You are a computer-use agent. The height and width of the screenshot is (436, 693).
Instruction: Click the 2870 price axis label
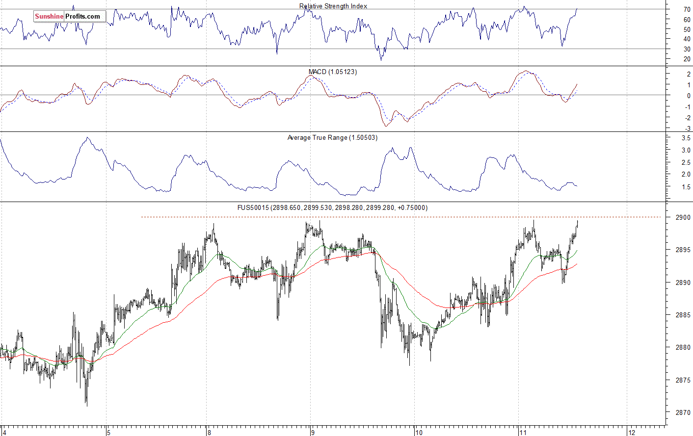pyautogui.click(x=683, y=412)
